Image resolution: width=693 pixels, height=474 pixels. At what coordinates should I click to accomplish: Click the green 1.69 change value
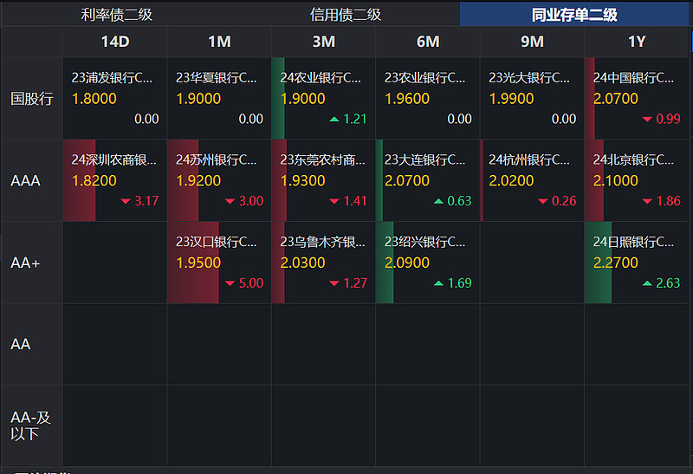(459, 283)
